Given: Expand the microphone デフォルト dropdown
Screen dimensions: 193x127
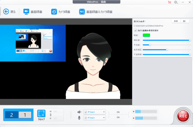Looking at the screenshot, I should pos(104,118).
